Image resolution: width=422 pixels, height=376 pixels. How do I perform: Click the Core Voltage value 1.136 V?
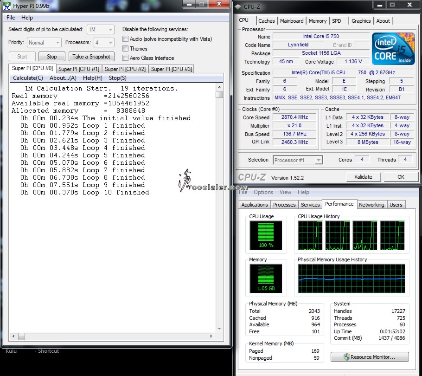point(353,61)
